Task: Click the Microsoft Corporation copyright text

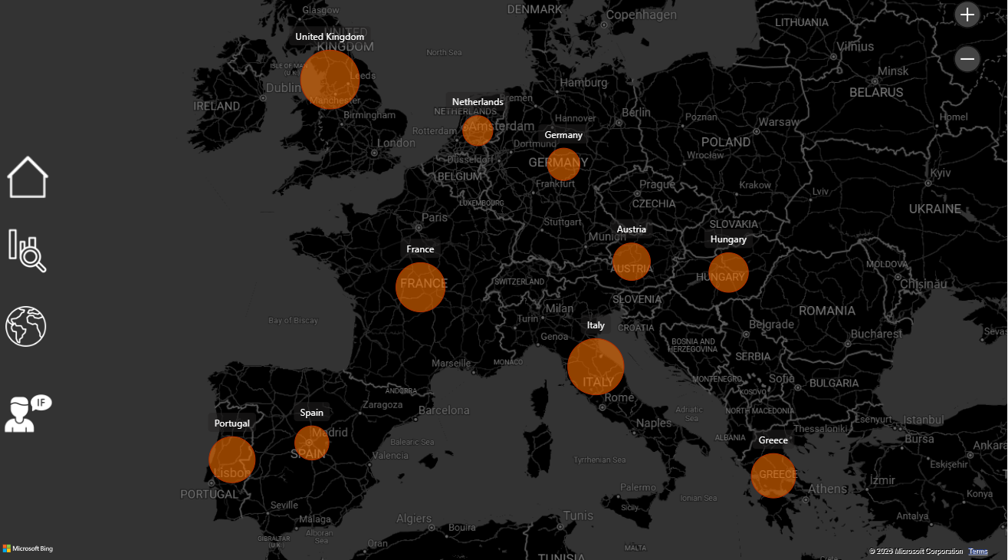Action: click(916, 552)
